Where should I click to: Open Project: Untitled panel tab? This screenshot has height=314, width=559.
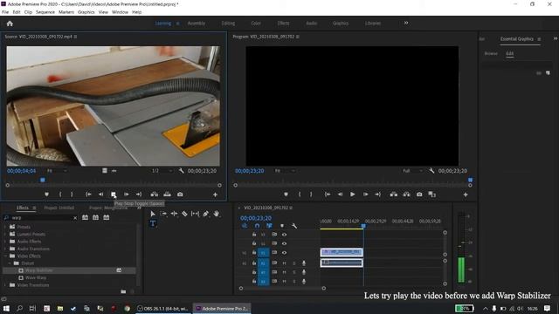click(59, 208)
